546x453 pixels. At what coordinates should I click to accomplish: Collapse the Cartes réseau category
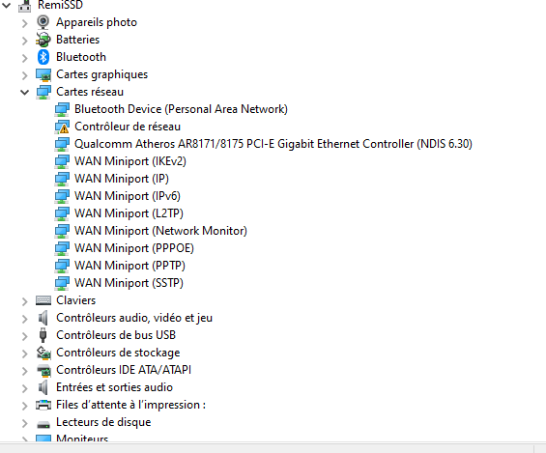point(24,92)
